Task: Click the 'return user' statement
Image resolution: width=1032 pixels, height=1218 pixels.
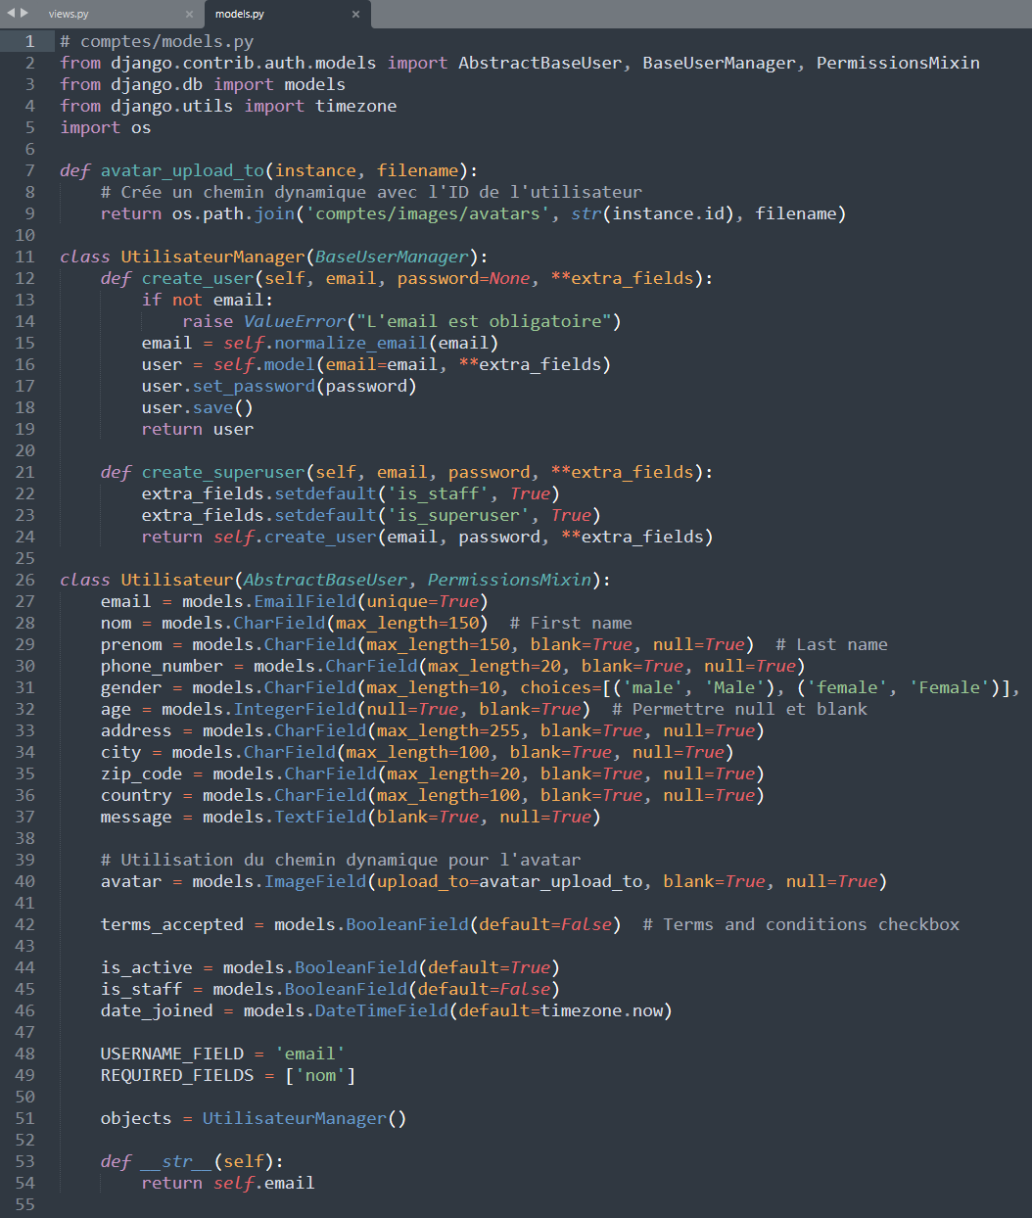Action: pos(198,429)
